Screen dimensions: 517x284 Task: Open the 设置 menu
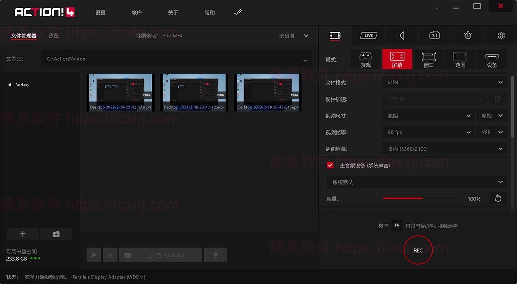click(100, 13)
